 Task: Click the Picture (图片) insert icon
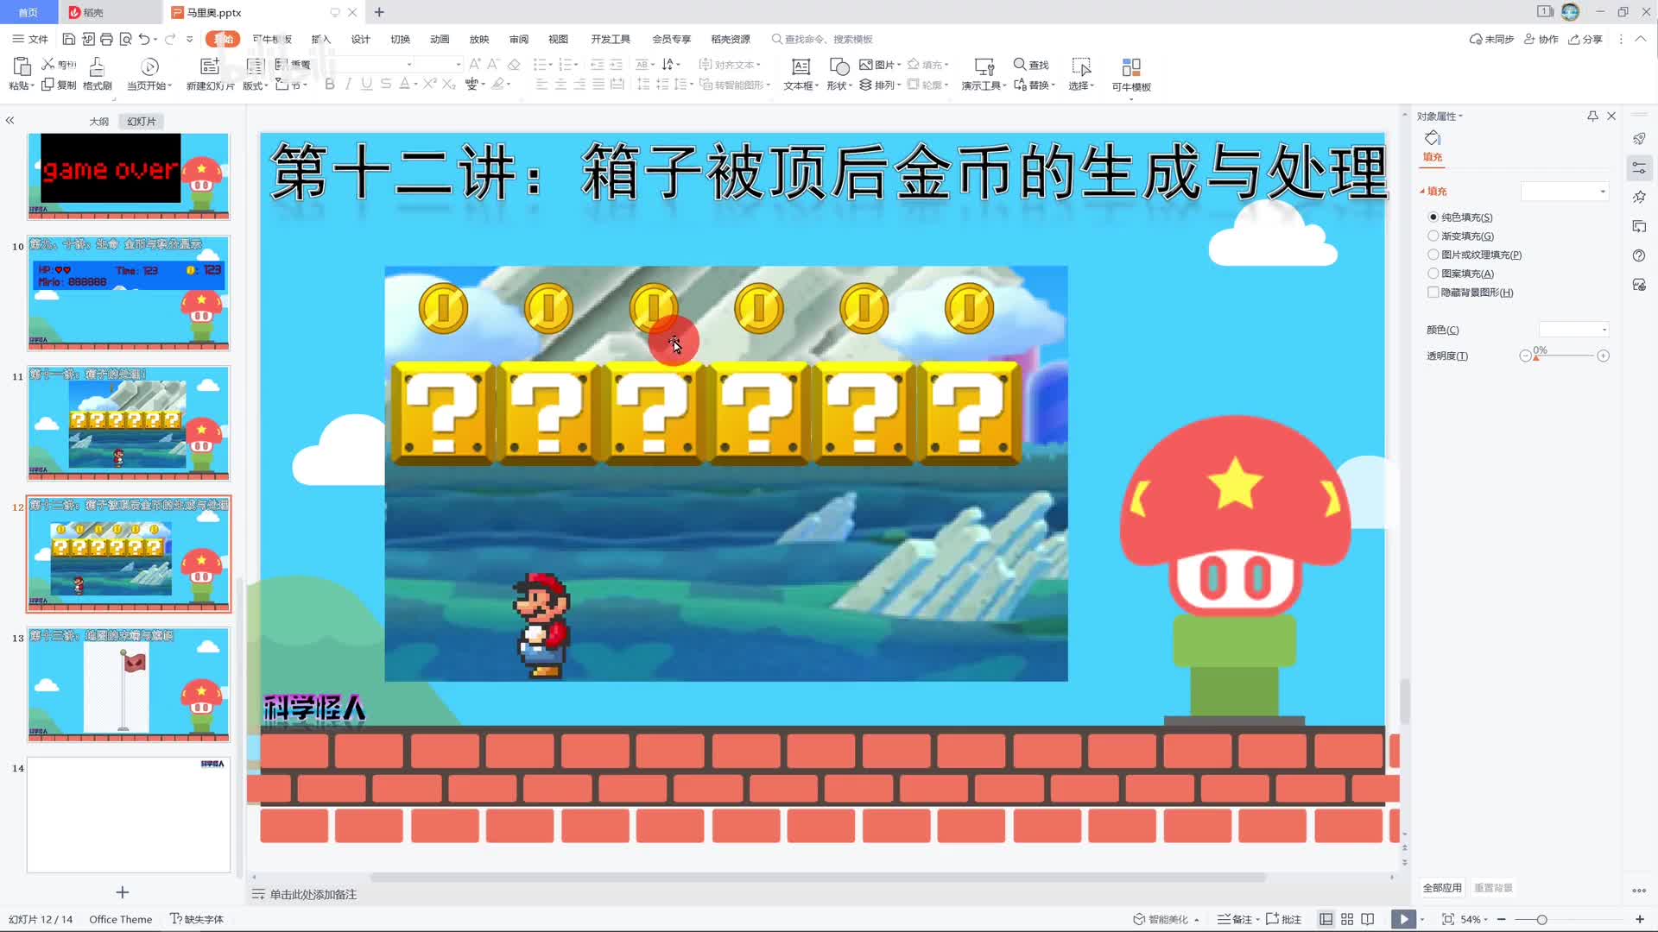click(x=865, y=65)
